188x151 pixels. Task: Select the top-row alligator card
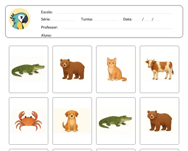tap(29, 69)
